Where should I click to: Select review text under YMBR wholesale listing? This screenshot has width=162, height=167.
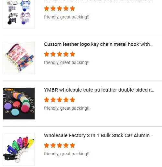click(x=67, y=108)
